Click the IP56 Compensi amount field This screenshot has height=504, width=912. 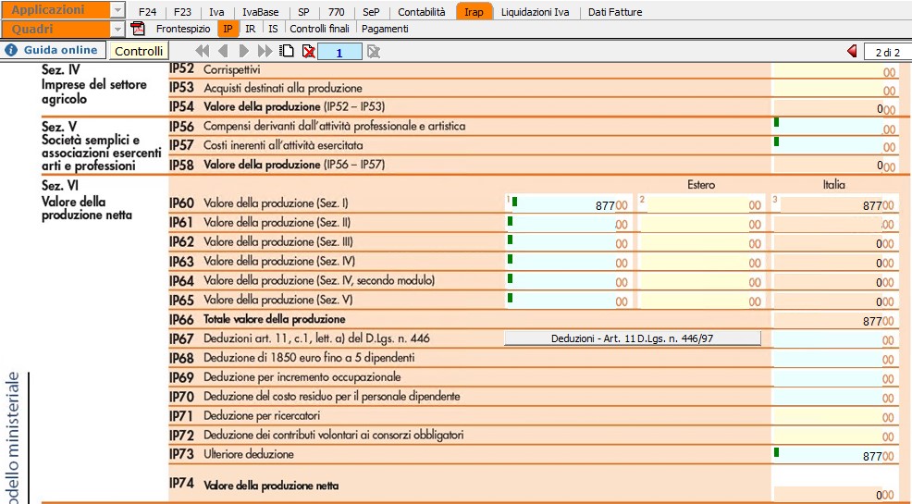click(x=834, y=128)
